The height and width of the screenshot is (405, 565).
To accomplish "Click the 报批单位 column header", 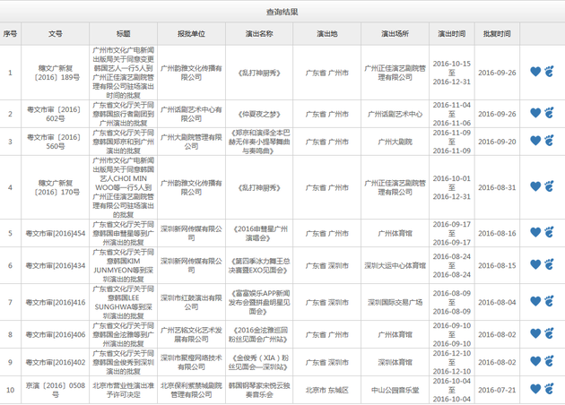I will click(191, 34).
